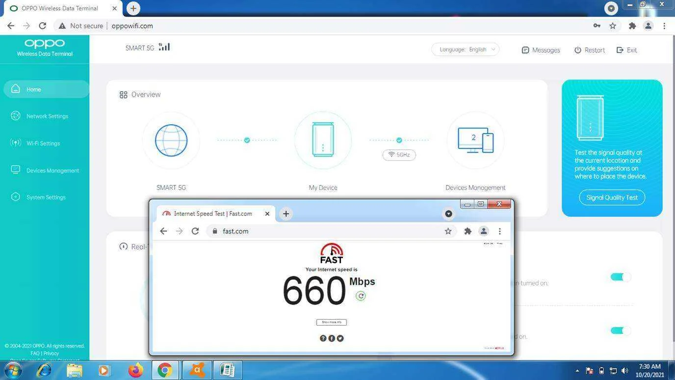Click the FAST speedometer logo
675x380 pixels.
[332, 253]
